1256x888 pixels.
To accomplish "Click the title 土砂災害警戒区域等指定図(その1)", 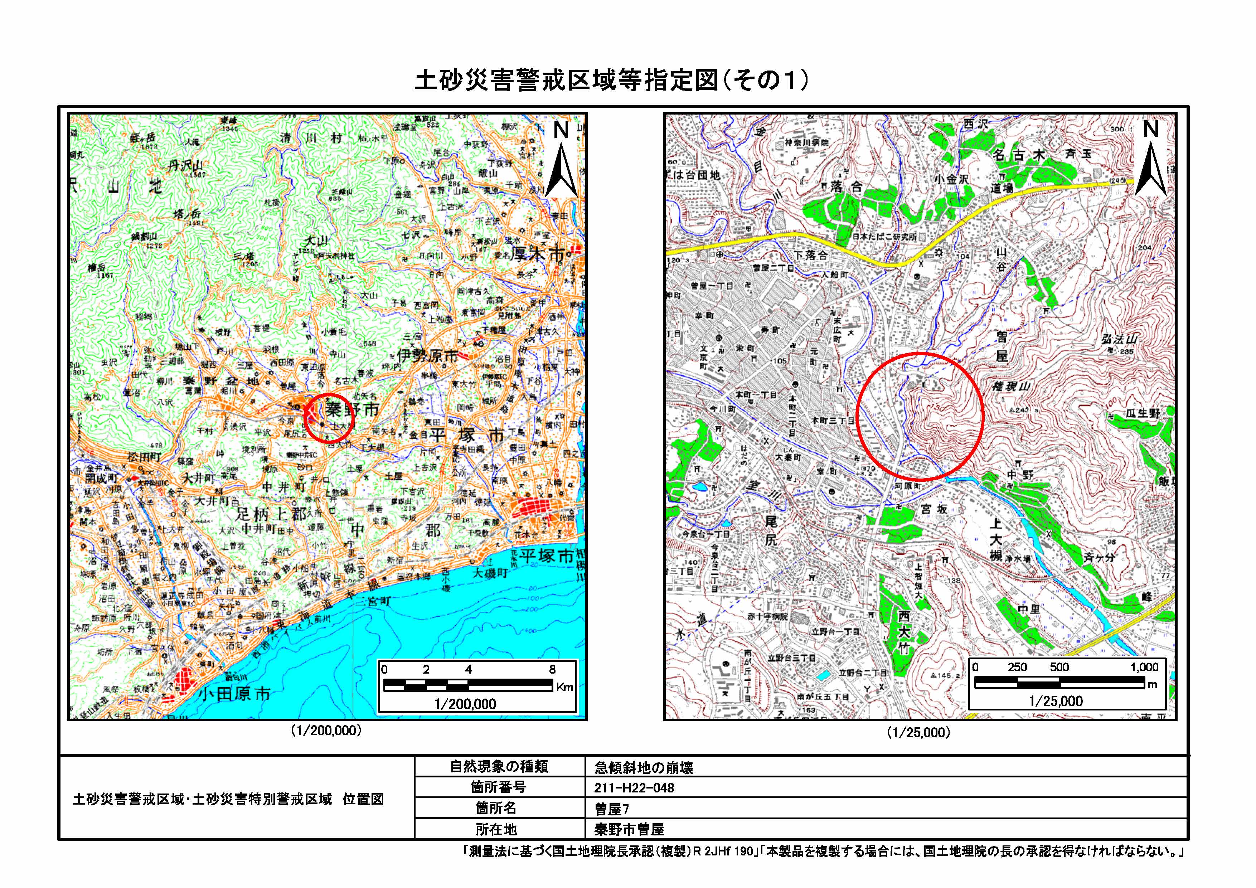I will click(x=612, y=81).
